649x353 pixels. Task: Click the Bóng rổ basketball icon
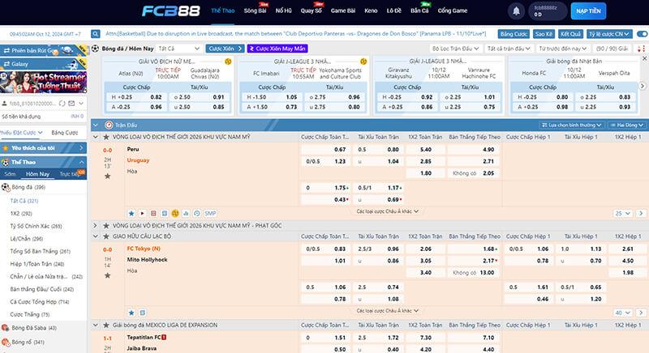(x=6, y=342)
